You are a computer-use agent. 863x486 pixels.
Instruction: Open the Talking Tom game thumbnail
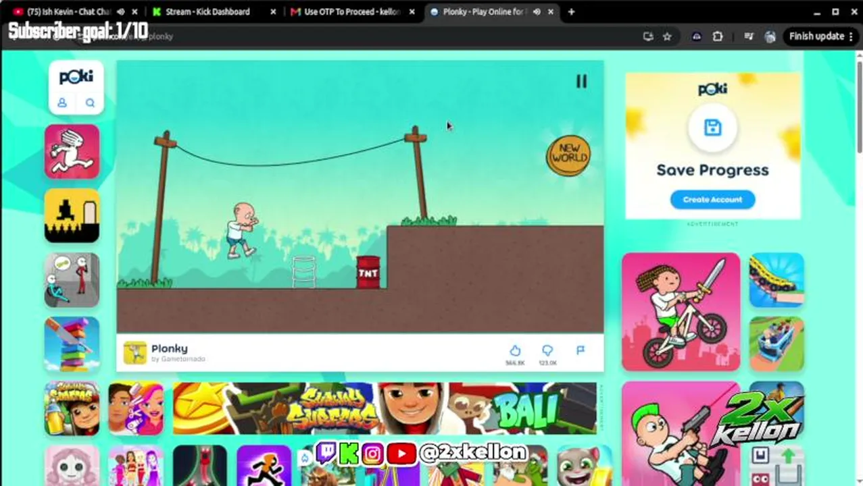point(584,466)
